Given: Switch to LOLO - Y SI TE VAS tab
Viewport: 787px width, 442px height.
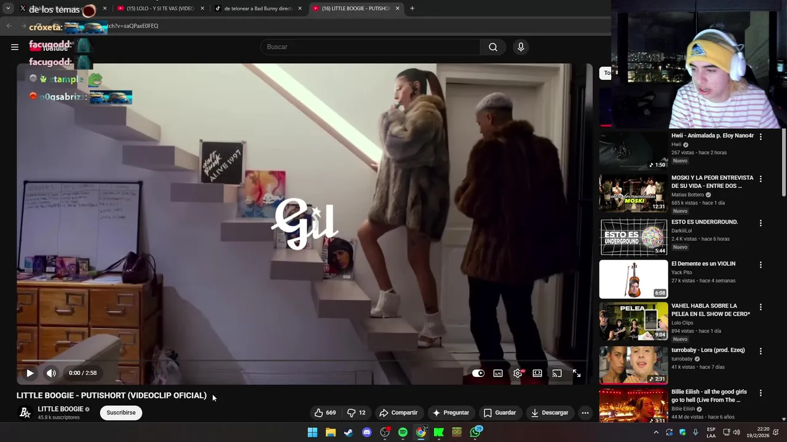Looking at the screenshot, I should click(x=160, y=9).
